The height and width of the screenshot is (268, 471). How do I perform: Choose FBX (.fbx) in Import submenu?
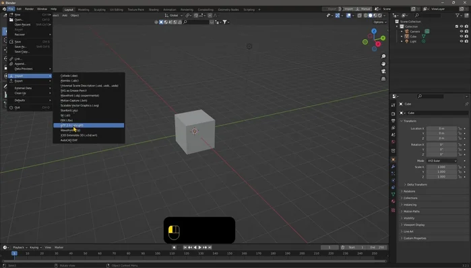click(89, 120)
